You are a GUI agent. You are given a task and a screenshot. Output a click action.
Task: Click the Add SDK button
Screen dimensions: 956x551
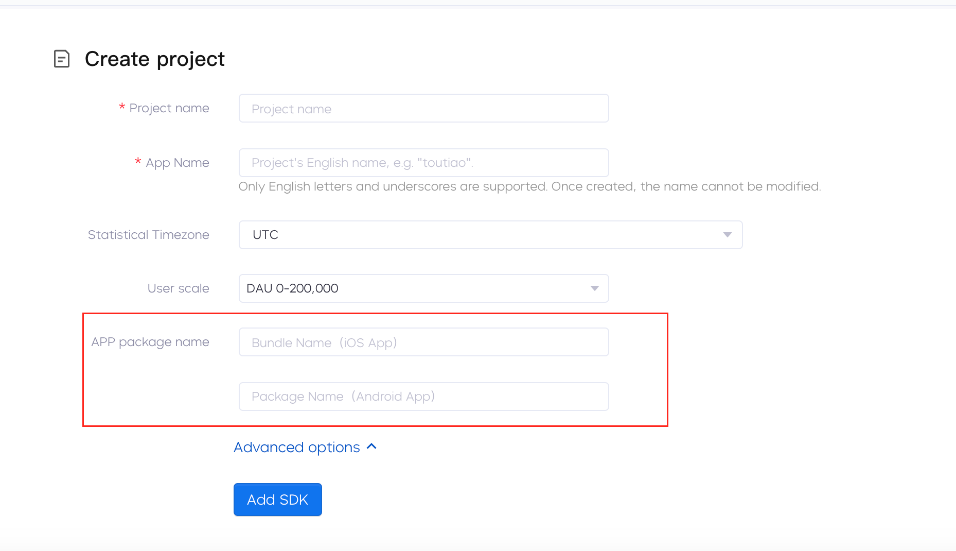click(x=278, y=500)
